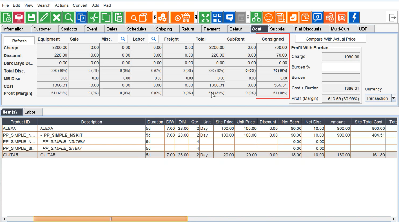The width and height of the screenshot is (399, 222).
Task: Expand the arrow beside the PO cart icon
Action: [196, 18]
